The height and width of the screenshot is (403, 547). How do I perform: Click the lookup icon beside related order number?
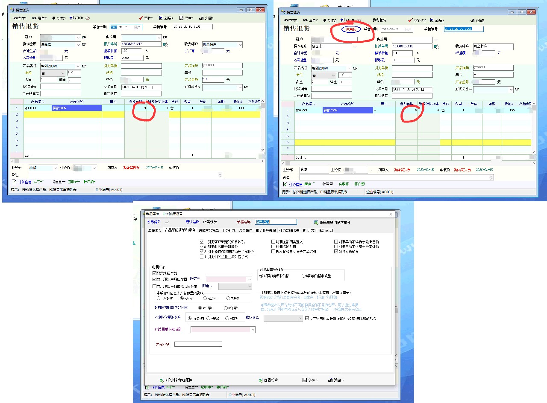[165, 44]
